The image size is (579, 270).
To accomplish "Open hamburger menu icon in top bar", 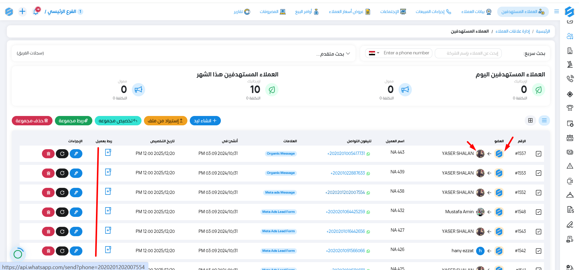I will [557, 11].
